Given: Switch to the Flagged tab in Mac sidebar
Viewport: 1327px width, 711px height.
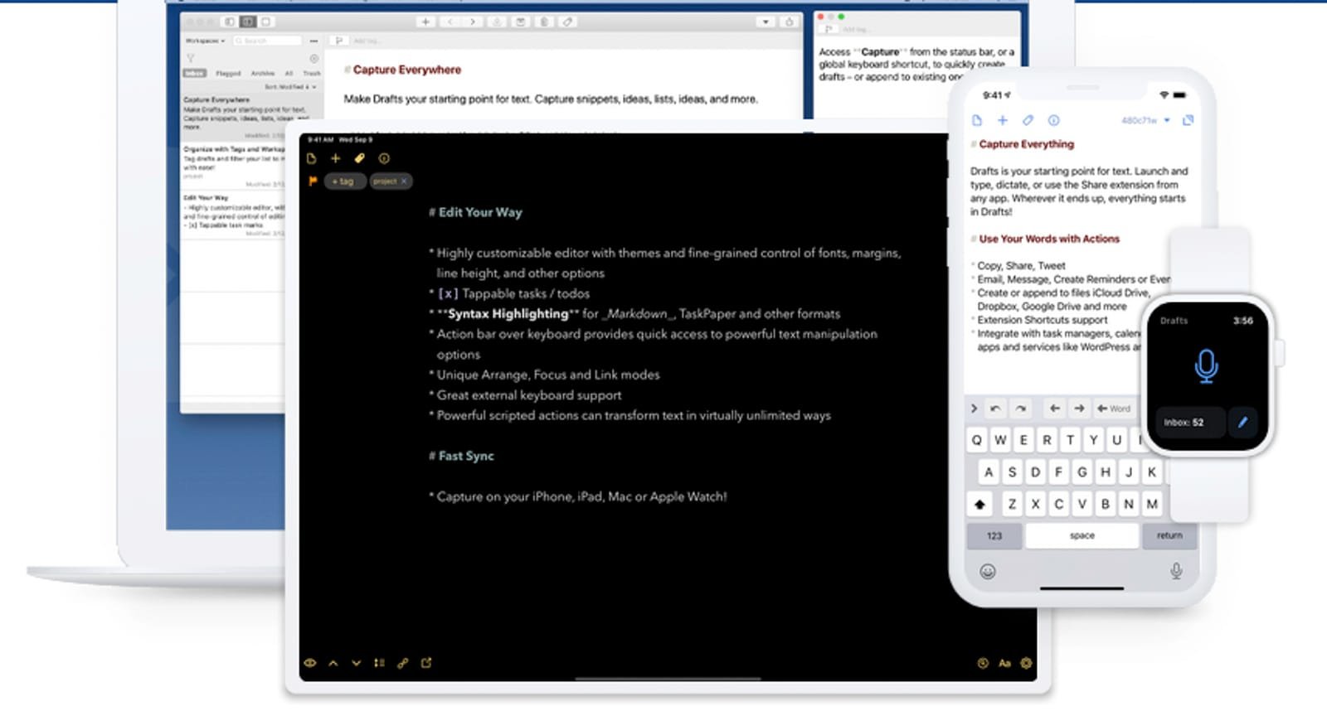Looking at the screenshot, I should [x=228, y=73].
